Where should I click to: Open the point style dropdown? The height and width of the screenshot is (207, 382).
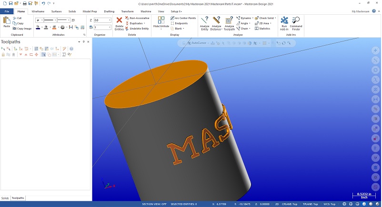(42, 20)
